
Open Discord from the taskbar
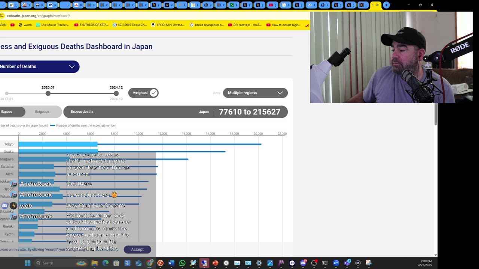303,263
